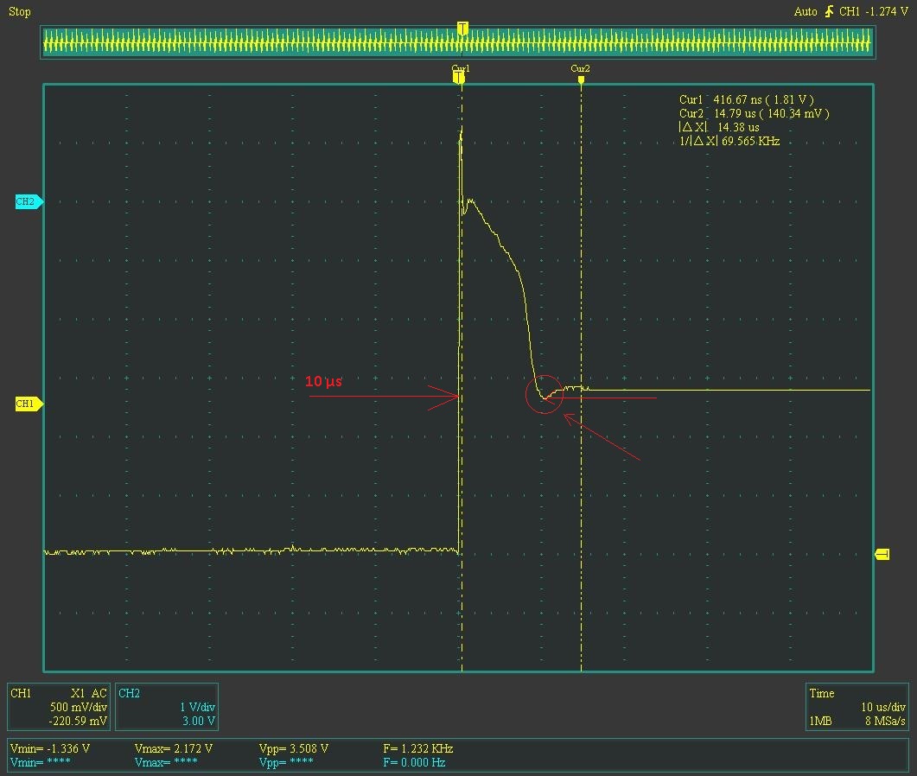
Task: Click the 8 MSa/s sample rate value
Action: coord(885,721)
